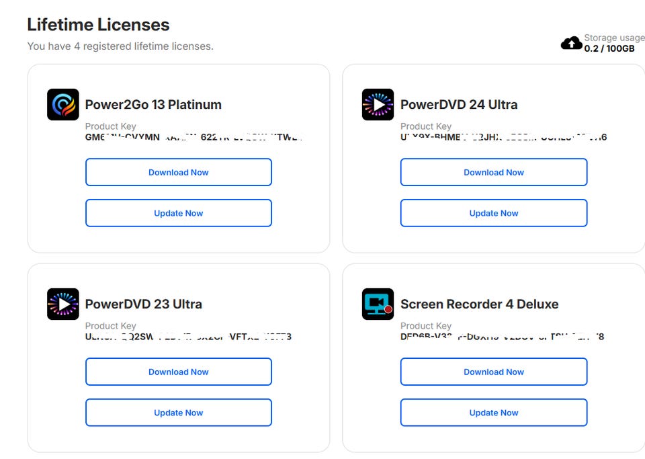Click the Power2Go 13 Platinum title
This screenshot has width=645, height=459.
153,104
